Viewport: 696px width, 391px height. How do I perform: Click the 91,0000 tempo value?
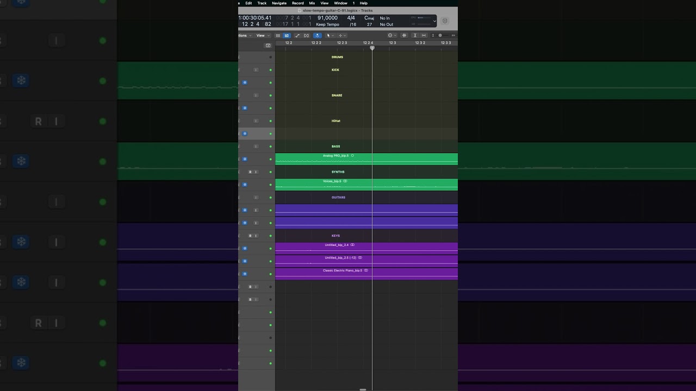(x=327, y=18)
